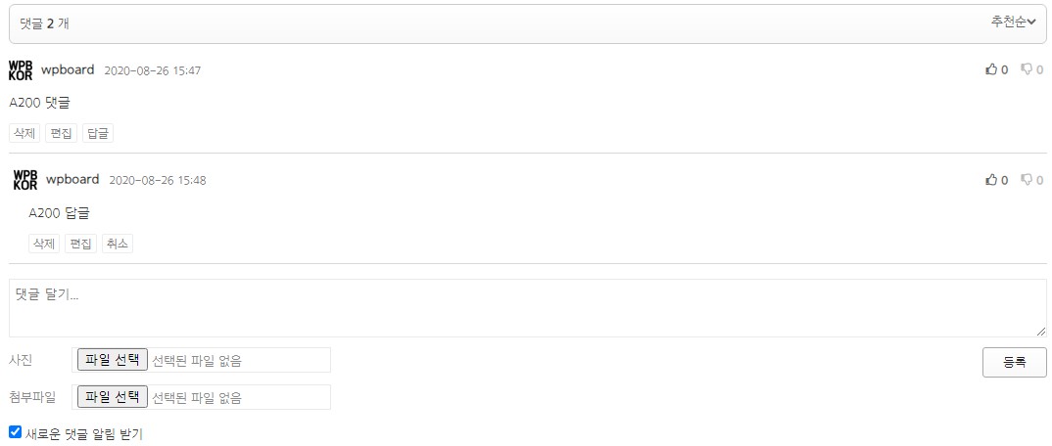
Task: Open the 추천순 sort dropdown
Action: click(x=1013, y=22)
